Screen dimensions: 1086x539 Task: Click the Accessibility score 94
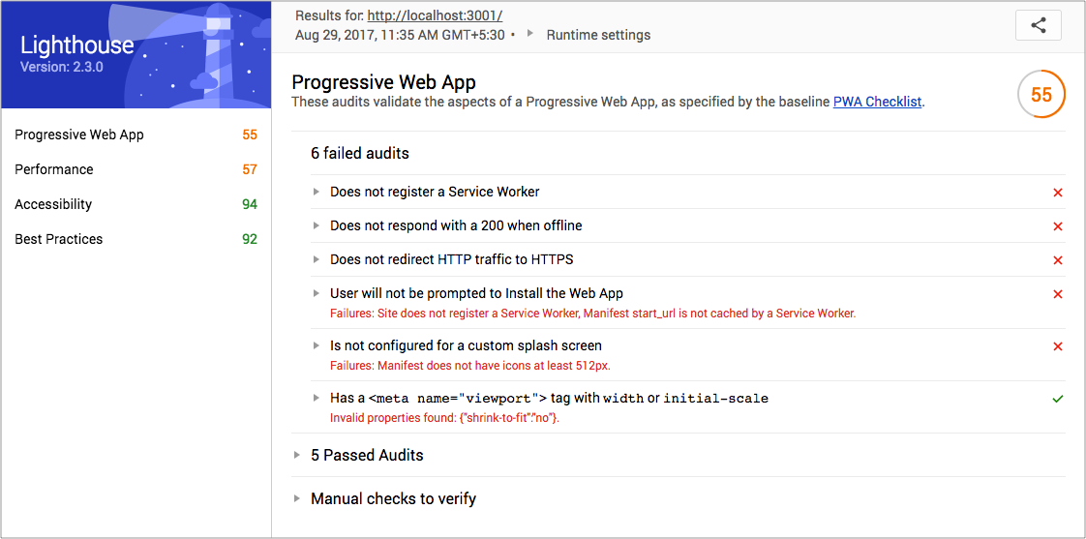pos(250,203)
